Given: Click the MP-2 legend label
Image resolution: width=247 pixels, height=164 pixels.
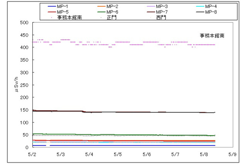Looking at the screenshot, I should [x=112, y=7].
